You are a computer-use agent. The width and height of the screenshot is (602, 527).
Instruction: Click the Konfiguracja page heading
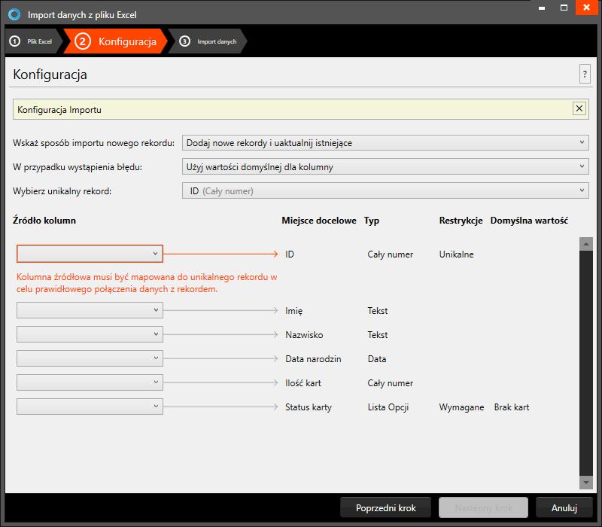[x=50, y=74]
